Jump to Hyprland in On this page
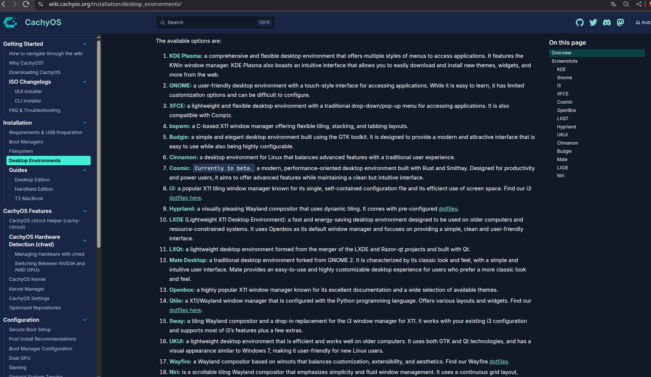Viewport: 651px width, 377px height. (566, 127)
